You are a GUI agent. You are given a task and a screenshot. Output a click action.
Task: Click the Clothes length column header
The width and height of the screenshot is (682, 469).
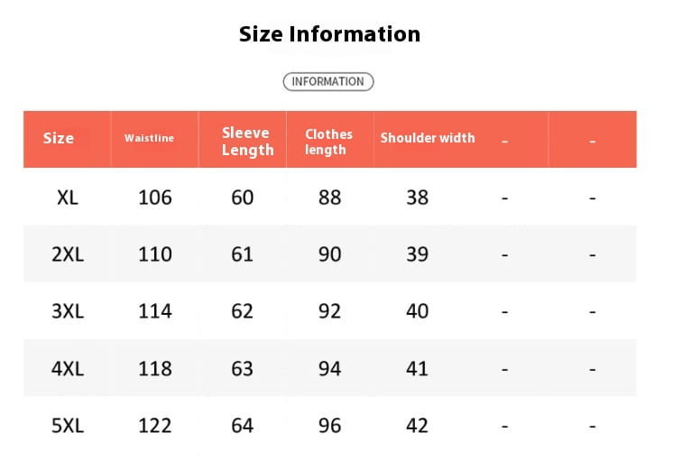(x=328, y=142)
